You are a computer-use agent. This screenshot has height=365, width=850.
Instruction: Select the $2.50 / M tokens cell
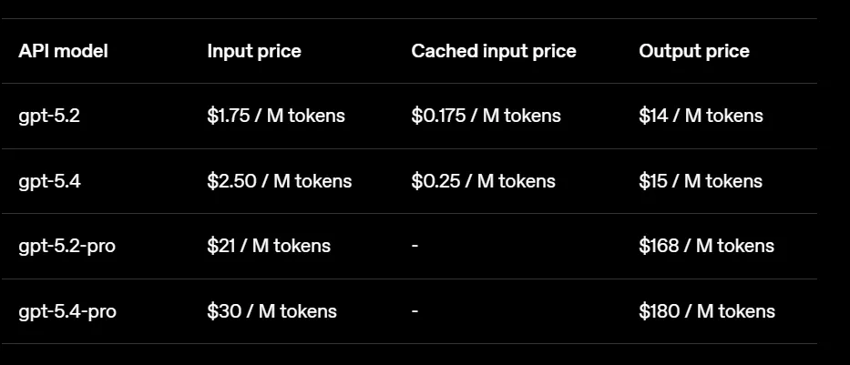(279, 181)
